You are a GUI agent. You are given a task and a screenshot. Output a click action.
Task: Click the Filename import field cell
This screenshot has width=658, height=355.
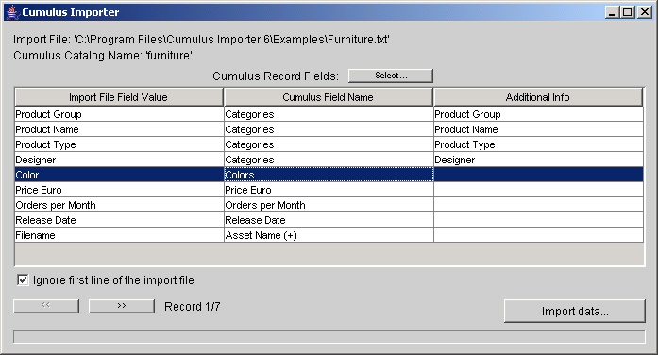[x=119, y=235]
